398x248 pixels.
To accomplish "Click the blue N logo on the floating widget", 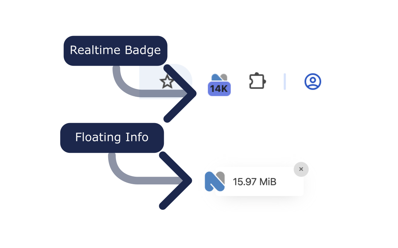I will 214,182.
